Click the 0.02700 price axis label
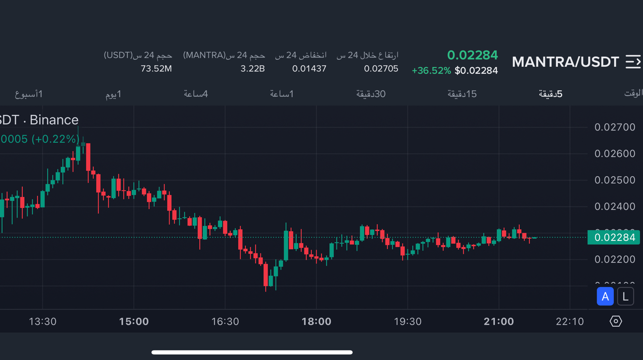The width and height of the screenshot is (643, 360). [615, 127]
